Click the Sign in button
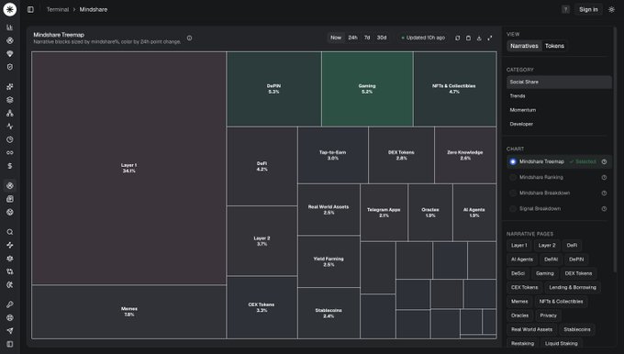 pyautogui.click(x=588, y=9)
